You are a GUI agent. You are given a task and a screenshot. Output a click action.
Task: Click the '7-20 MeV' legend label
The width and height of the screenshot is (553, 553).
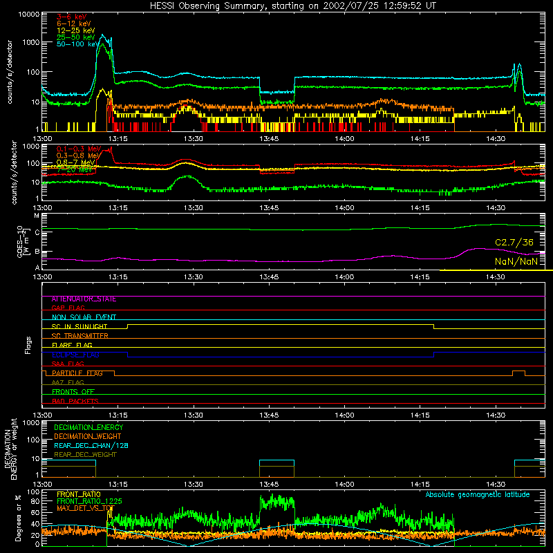[75, 169]
